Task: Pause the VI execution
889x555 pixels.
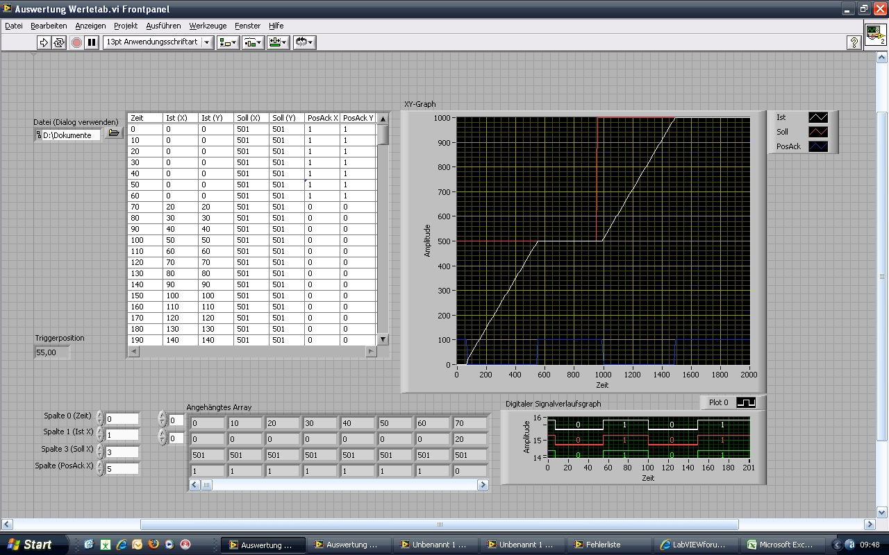Action: coord(91,42)
